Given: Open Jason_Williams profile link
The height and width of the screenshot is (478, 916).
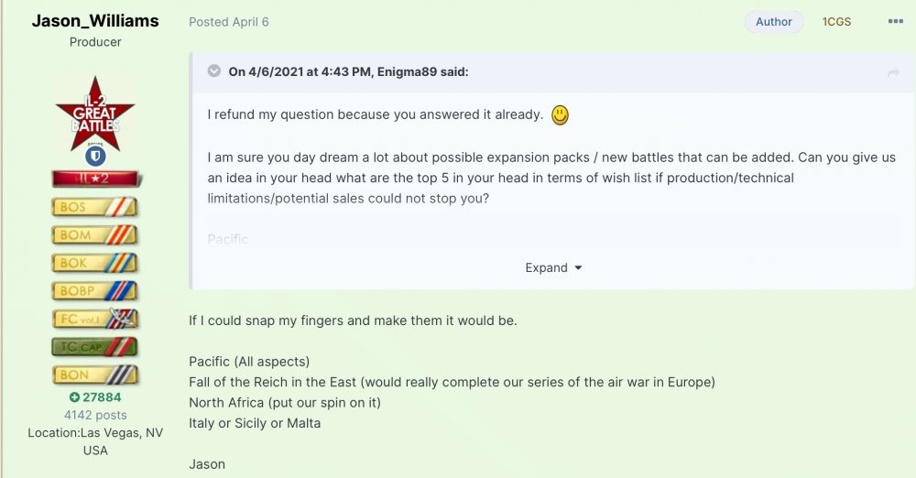Looking at the screenshot, I should tap(95, 20).
